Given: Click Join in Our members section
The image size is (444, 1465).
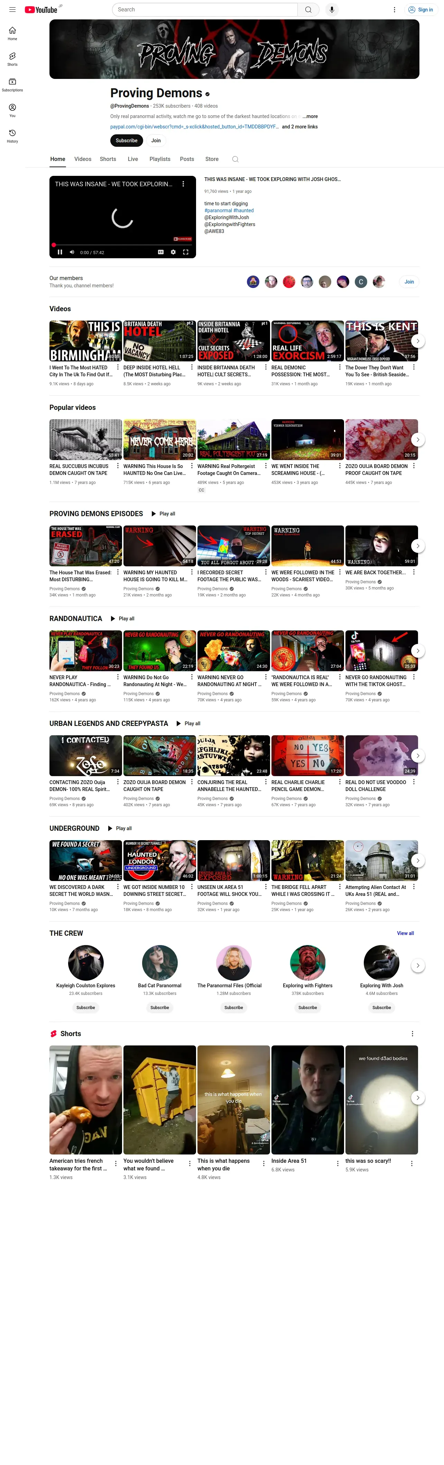Looking at the screenshot, I should 409,281.
